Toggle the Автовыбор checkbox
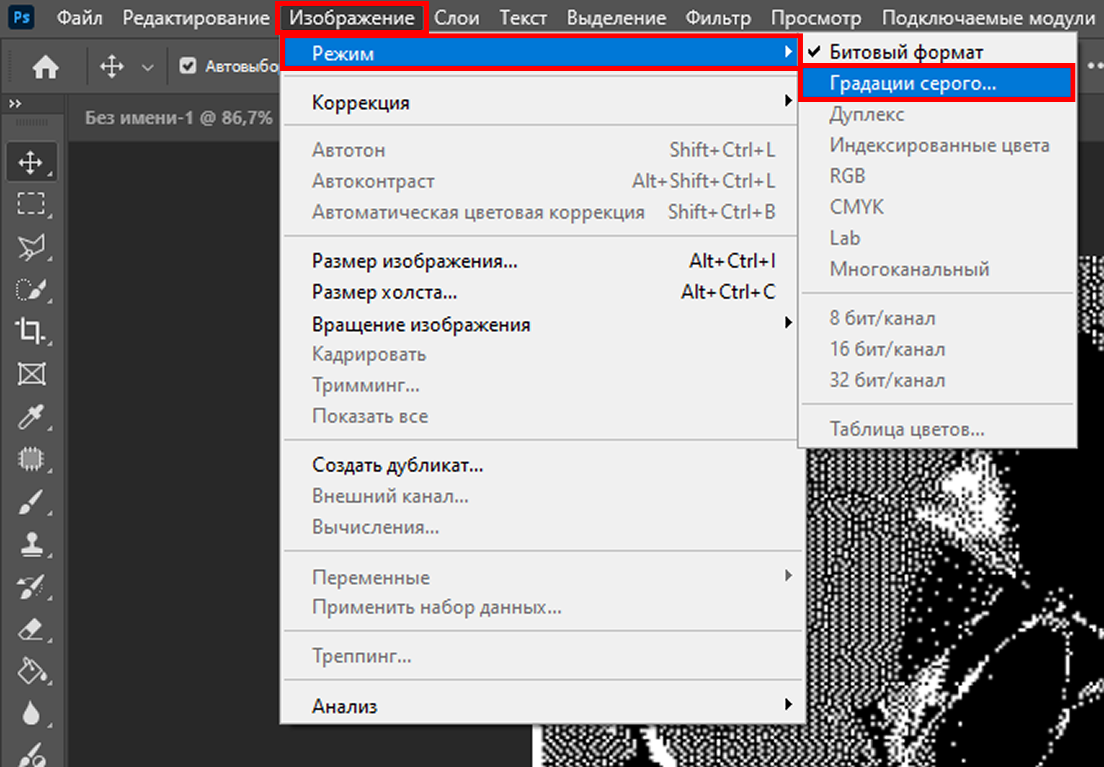1104x767 pixels. coord(187,66)
